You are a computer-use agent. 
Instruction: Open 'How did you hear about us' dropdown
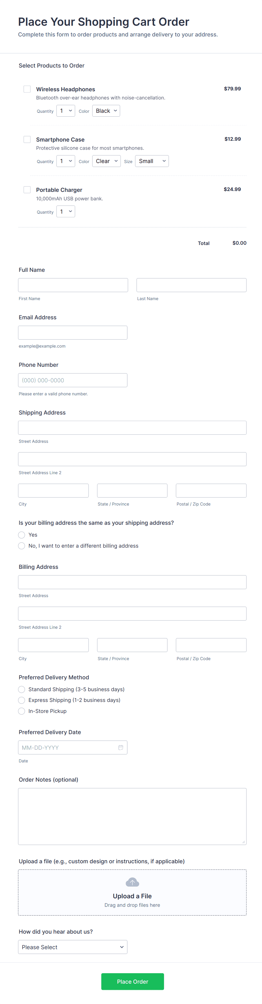[73, 947]
